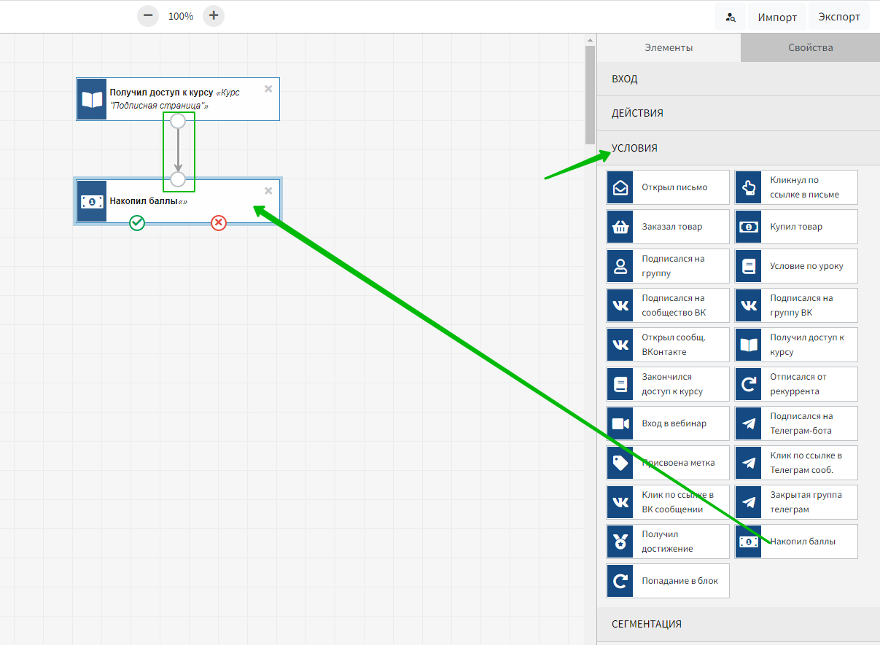Choose 'Подписался на Телеграм-бота' condition
Screen dimensions: 880x645
pyautogui.click(x=795, y=423)
